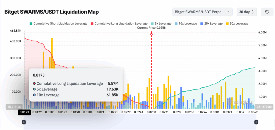Viewport: 275px width, 130px height.
Task: Click the 4.00M right axis value
Action: click(x=263, y=58)
